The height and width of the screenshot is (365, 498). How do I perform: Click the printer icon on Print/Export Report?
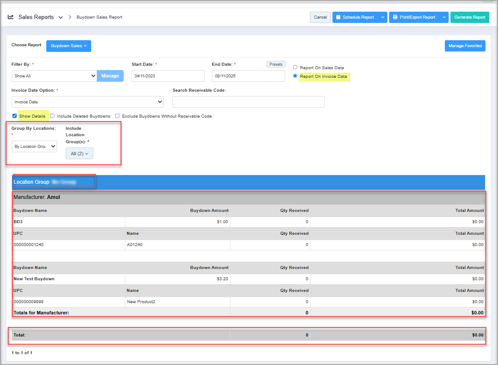[x=395, y=17]
